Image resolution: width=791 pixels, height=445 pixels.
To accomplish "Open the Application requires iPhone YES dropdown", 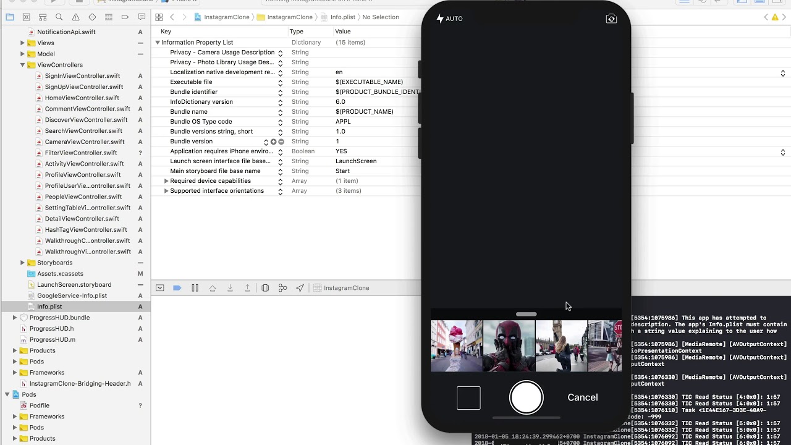I will [783, 152].
